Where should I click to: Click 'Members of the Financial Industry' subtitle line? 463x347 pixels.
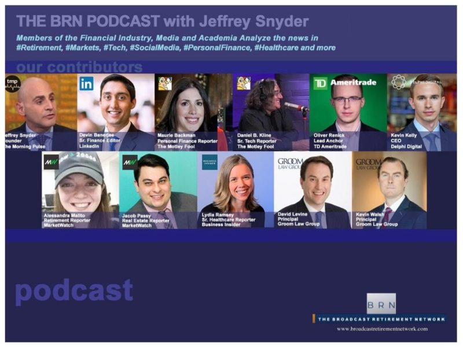pos(167,38)
